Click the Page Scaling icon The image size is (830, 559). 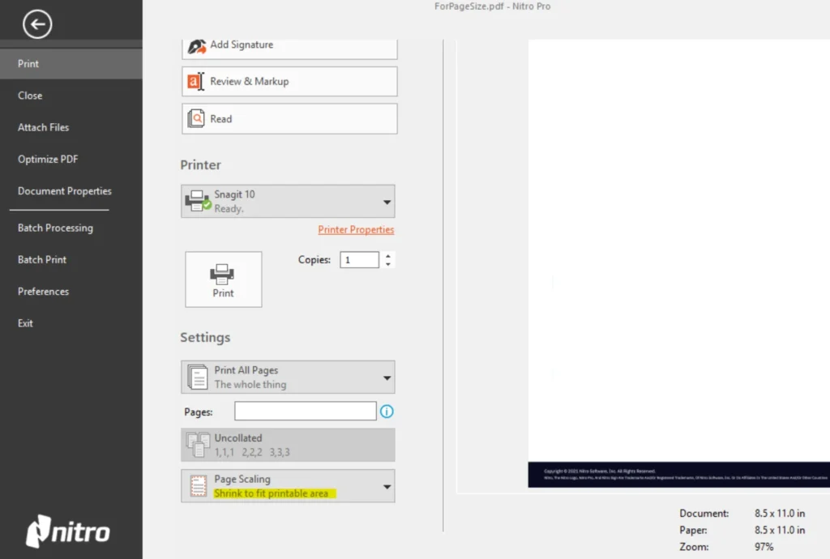pos(199,486)
